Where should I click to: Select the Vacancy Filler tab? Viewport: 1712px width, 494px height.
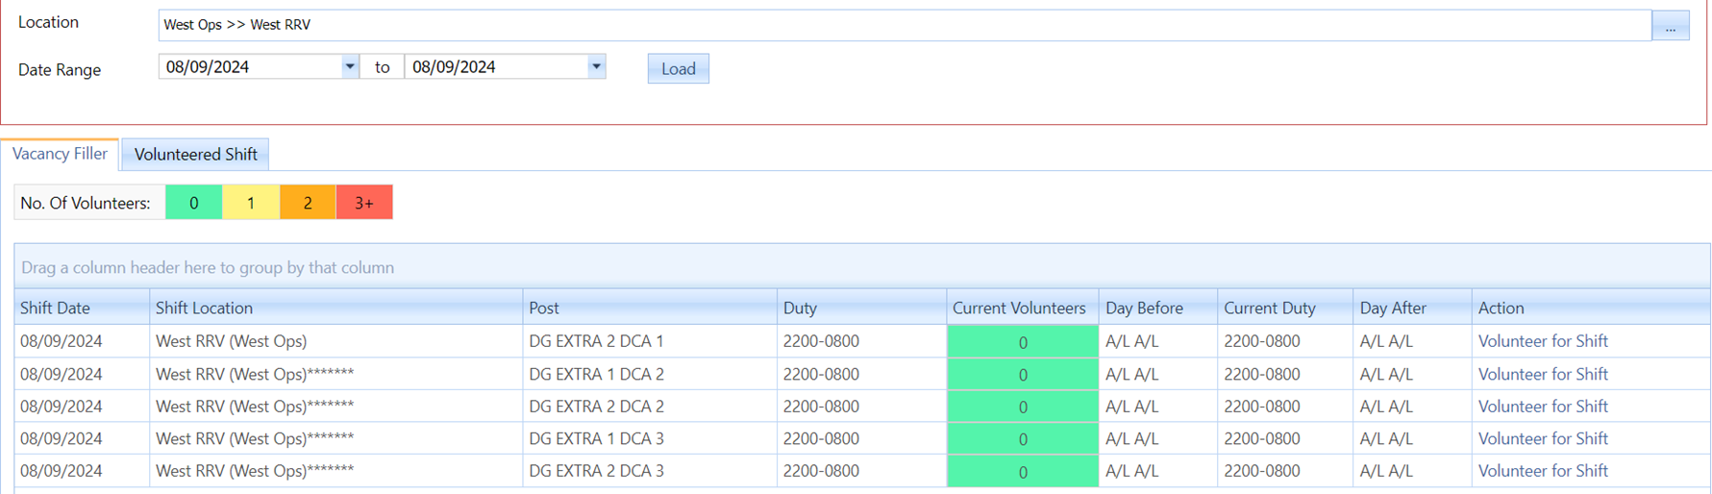60,154
